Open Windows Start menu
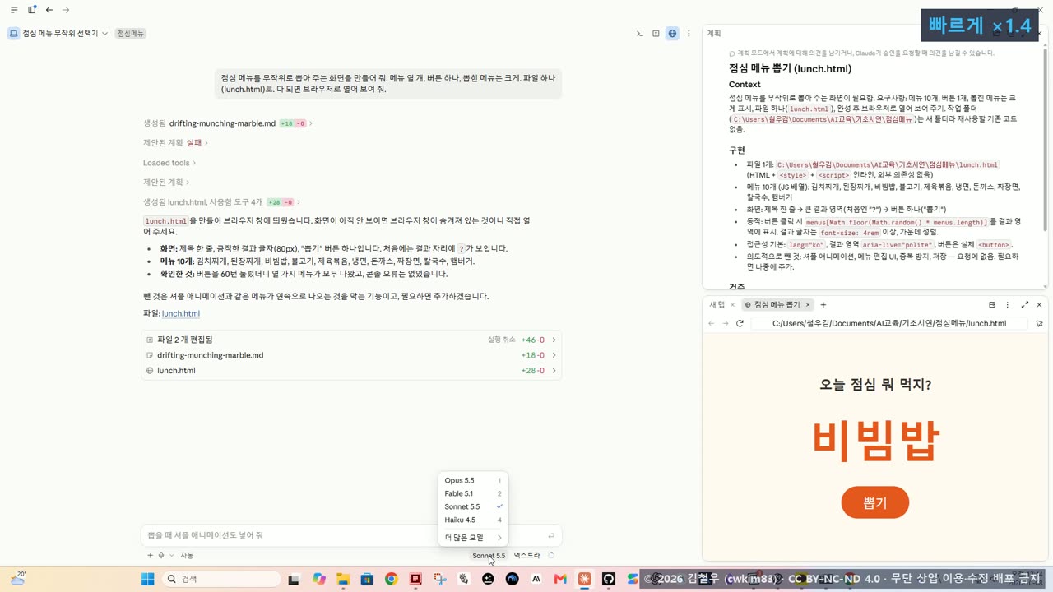 point(148,579)
